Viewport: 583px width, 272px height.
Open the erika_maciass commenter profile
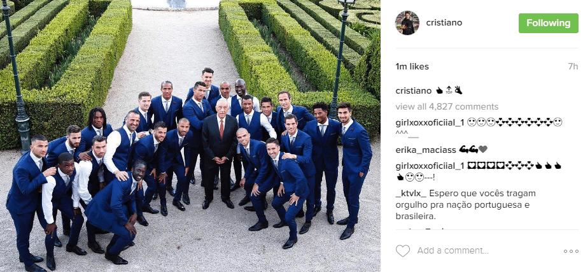tap(426, 150)
